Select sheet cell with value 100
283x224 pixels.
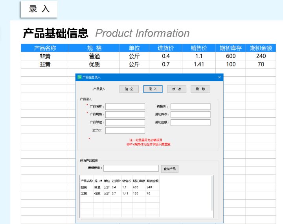click(x=230, y=64)
